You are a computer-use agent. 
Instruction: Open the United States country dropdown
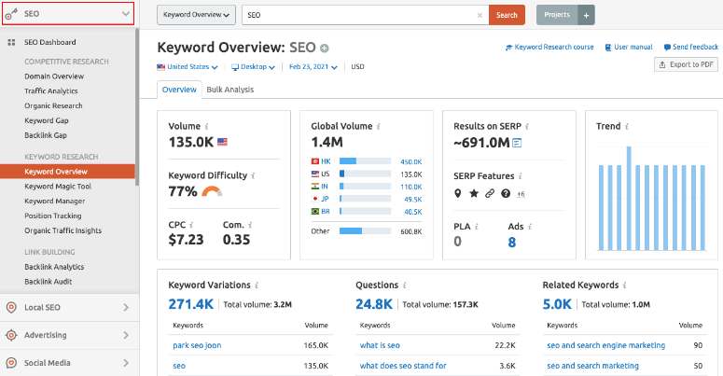click(x=188, y=67)
